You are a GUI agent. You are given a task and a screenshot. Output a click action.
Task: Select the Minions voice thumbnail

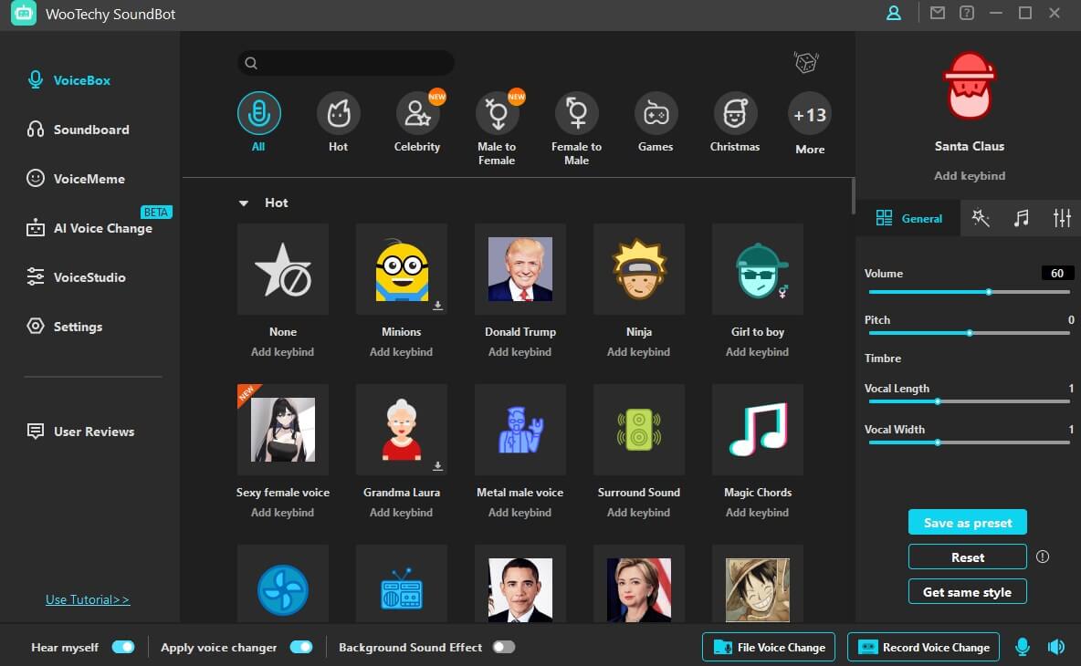402,269
